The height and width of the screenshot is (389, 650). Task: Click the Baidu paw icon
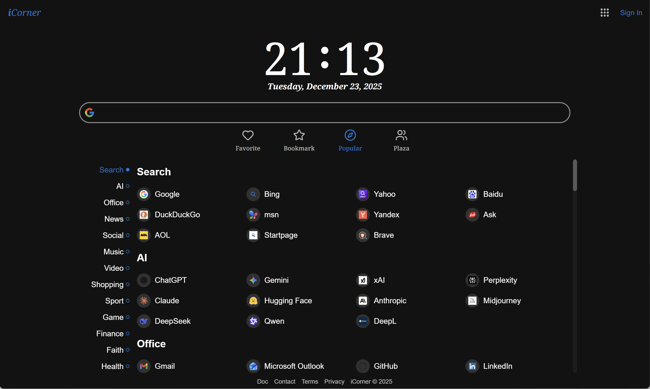point(472,194)
